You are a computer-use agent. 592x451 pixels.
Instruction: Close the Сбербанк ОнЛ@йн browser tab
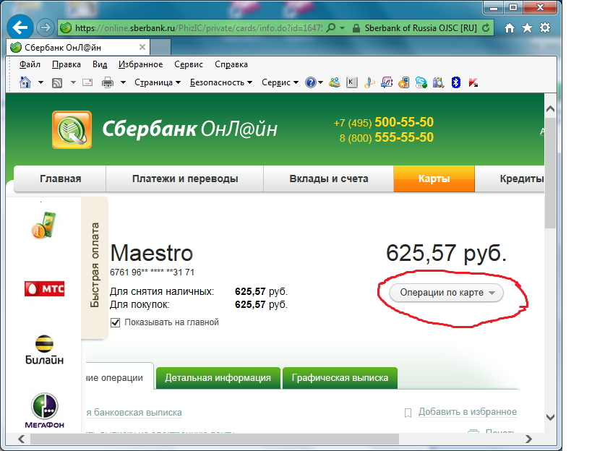142,47
